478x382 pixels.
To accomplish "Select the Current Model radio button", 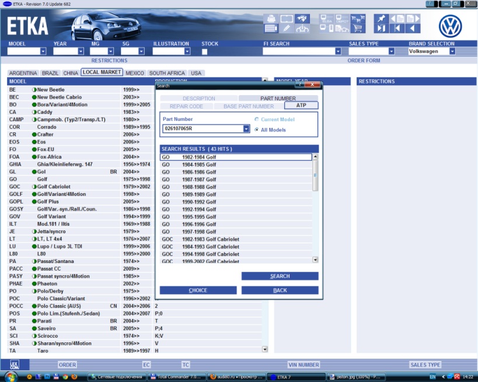I will [257, 120].
